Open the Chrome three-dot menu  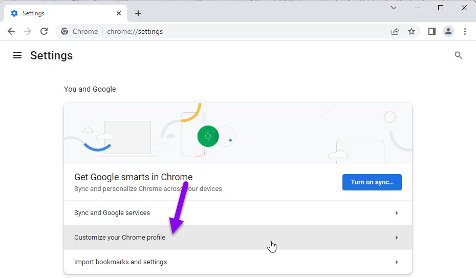point(465,31)
